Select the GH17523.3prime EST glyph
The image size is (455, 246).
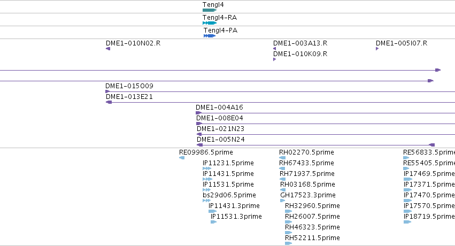point(283,201)
